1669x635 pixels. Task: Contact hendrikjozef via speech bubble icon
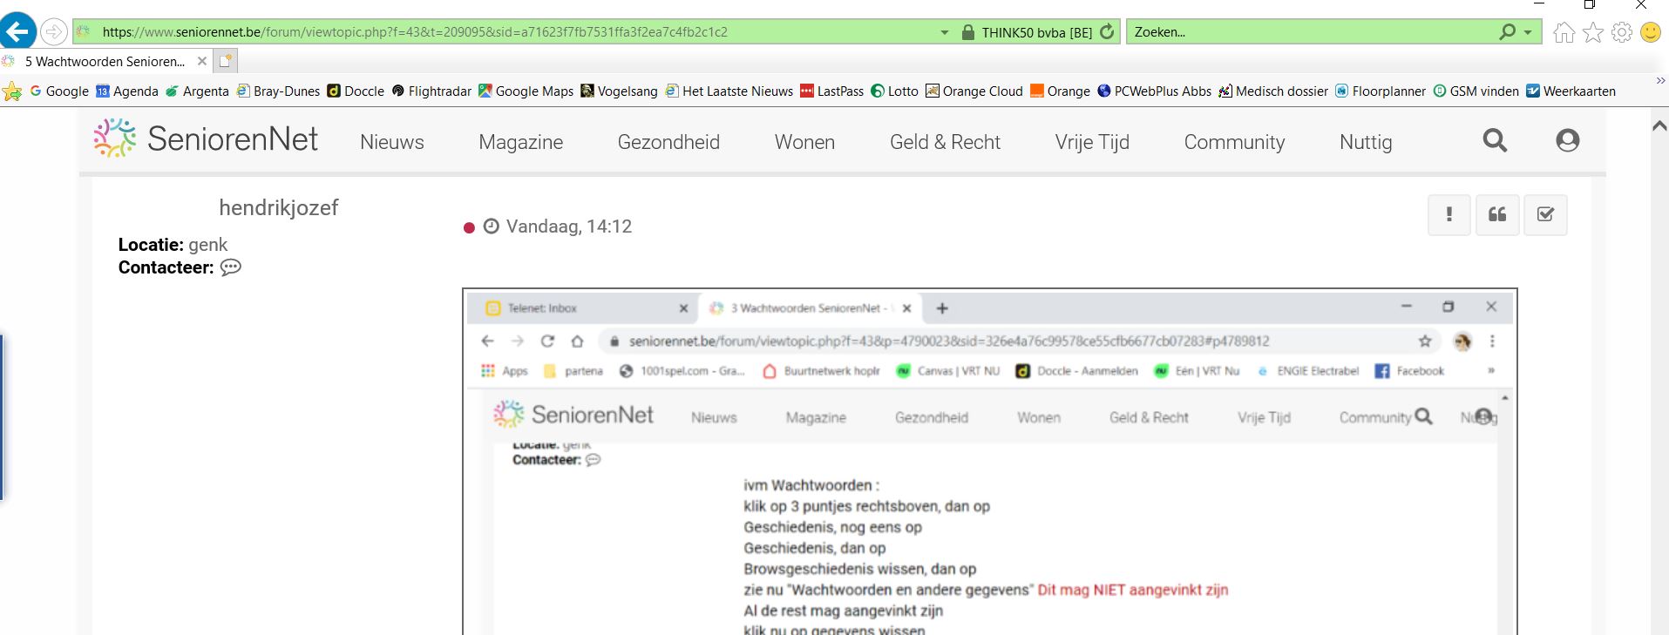[230, 267]
